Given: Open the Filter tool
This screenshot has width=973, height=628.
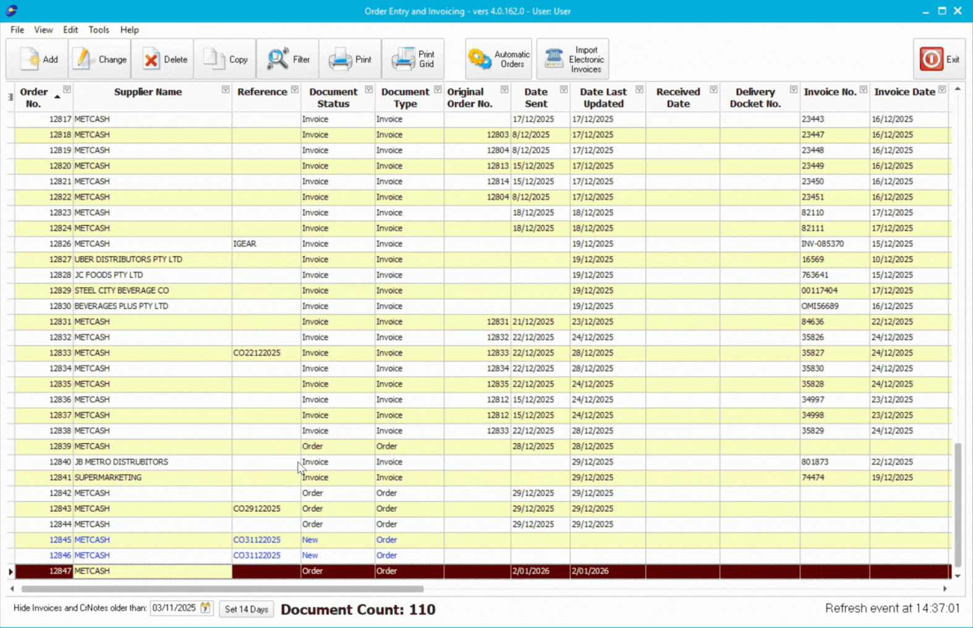Looking at the screenshot, I should tap(287, 59).
